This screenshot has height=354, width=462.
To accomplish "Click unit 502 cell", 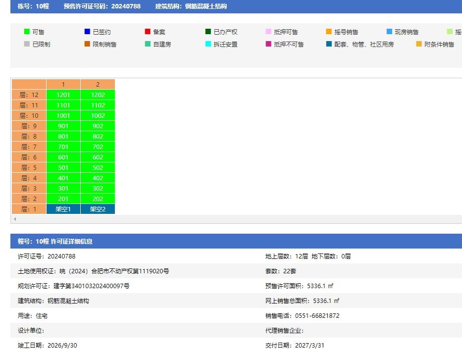I will tap(98, 167).
